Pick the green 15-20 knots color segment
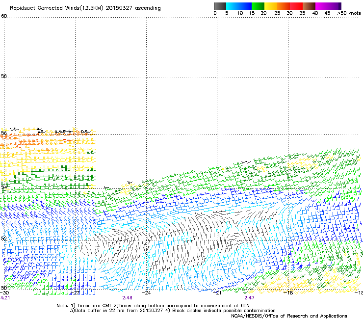Viewport: 363px width, 319px height. pyautogui.click(x=258, y=6)
